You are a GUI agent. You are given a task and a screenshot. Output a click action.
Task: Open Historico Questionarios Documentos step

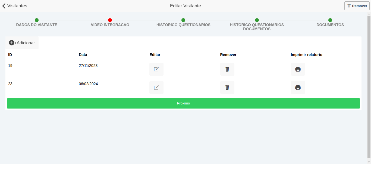point(257,27)
